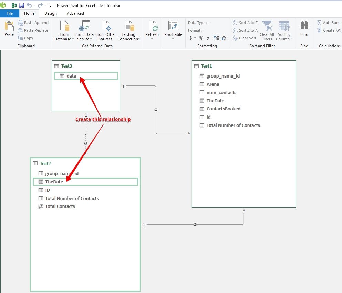The width and height of the screenshot is (342, 293).
Task: Click Paste Replace
Action: click(33, 30)
